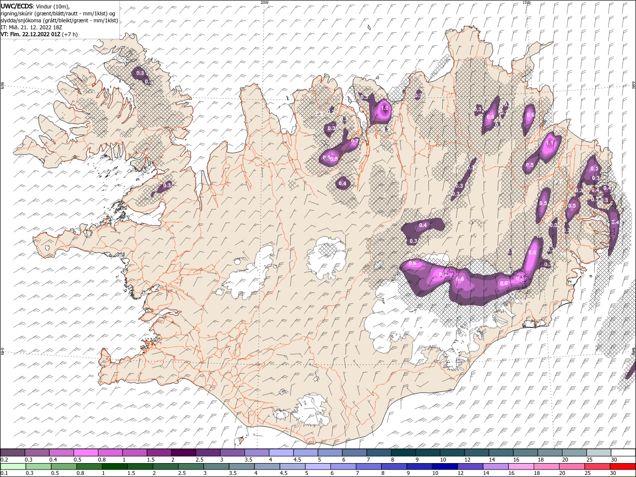Screen dimensions: 636x477
Task: Select the deep blue 10 rain scale swatch
Action: pos(445,467)
